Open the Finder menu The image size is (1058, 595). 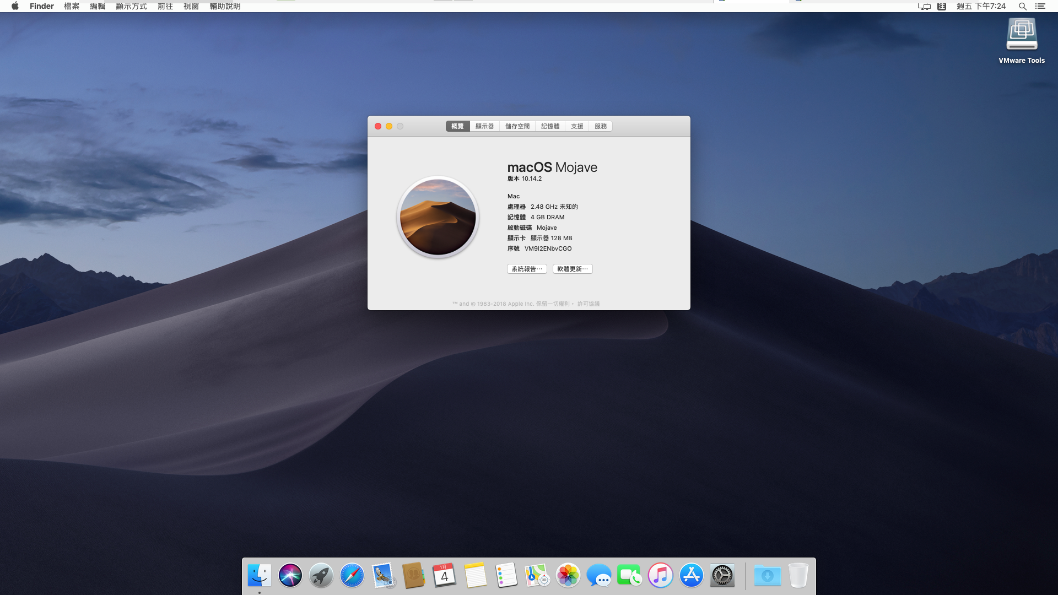pos(42,6)
